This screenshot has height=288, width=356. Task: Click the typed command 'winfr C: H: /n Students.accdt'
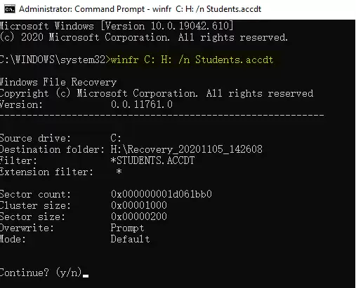[192, 60]
